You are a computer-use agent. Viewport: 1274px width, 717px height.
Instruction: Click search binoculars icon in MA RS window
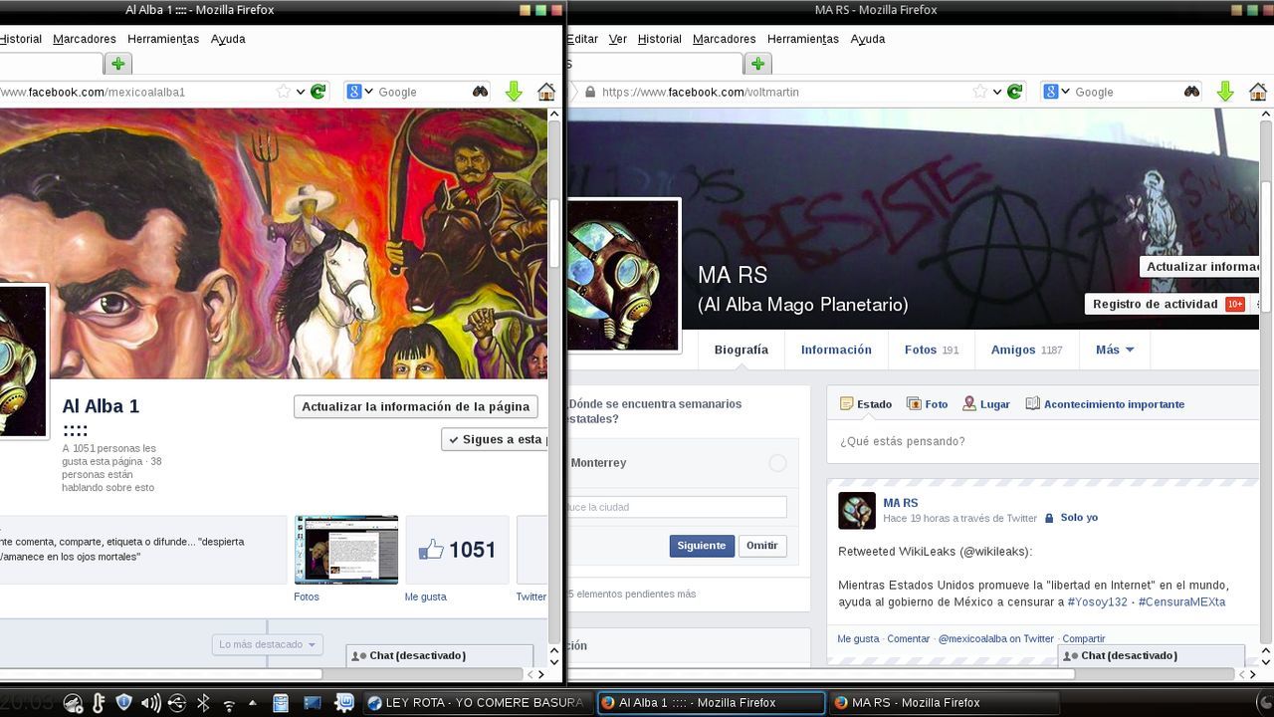point(1191,92)
